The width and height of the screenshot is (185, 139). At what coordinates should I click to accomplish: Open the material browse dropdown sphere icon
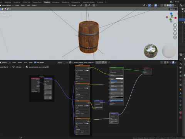71,62
